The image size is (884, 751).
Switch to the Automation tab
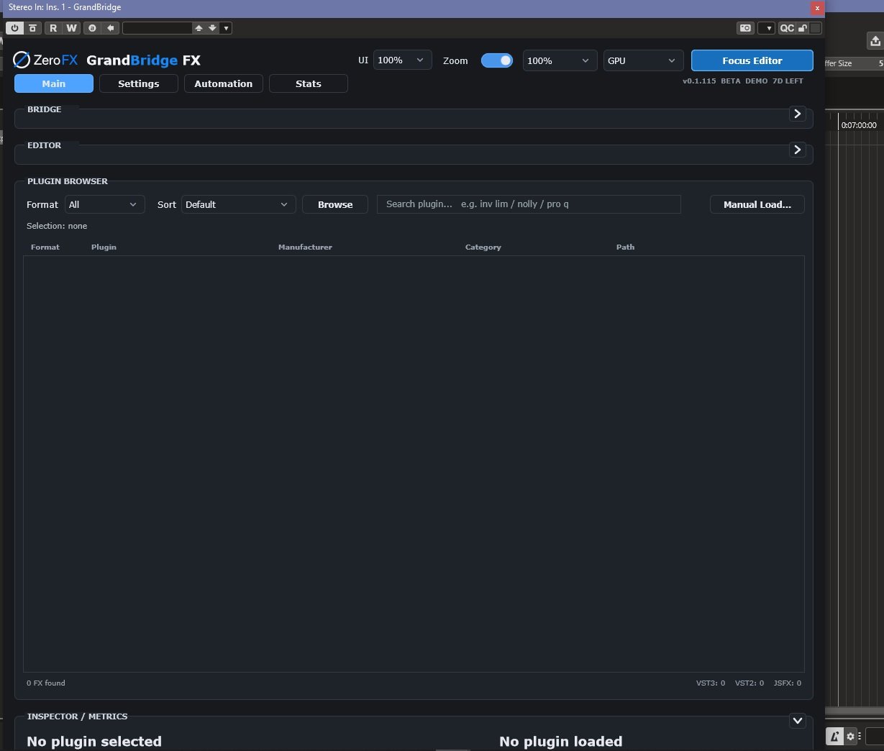tap(224, 83)
